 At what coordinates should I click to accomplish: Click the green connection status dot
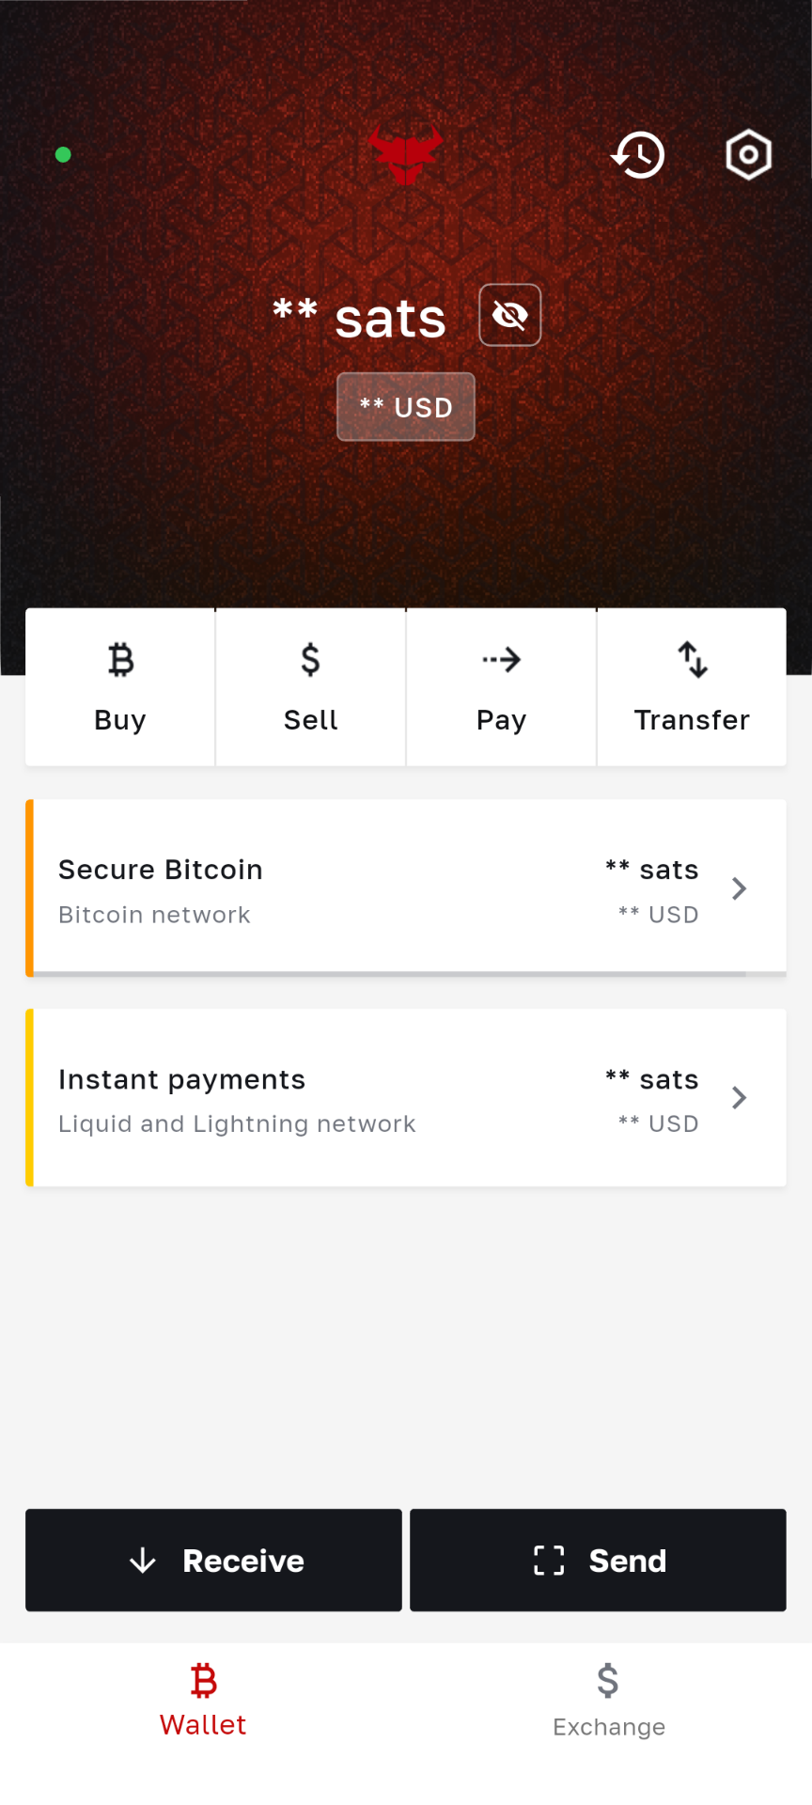[63, 155]
